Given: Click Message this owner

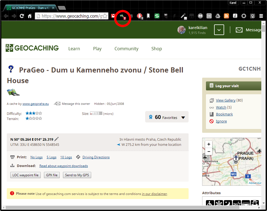Looking at the screenshot, I should tap(76, 104).
